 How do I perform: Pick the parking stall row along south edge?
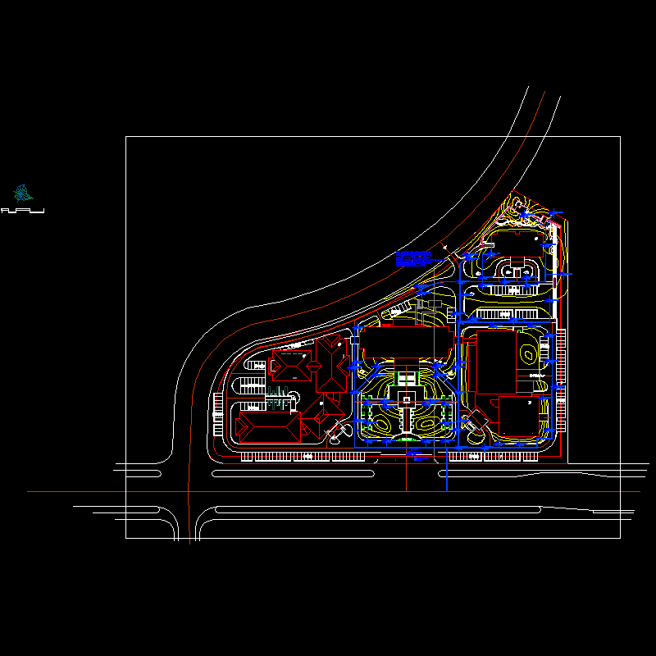tap(303, 456)
